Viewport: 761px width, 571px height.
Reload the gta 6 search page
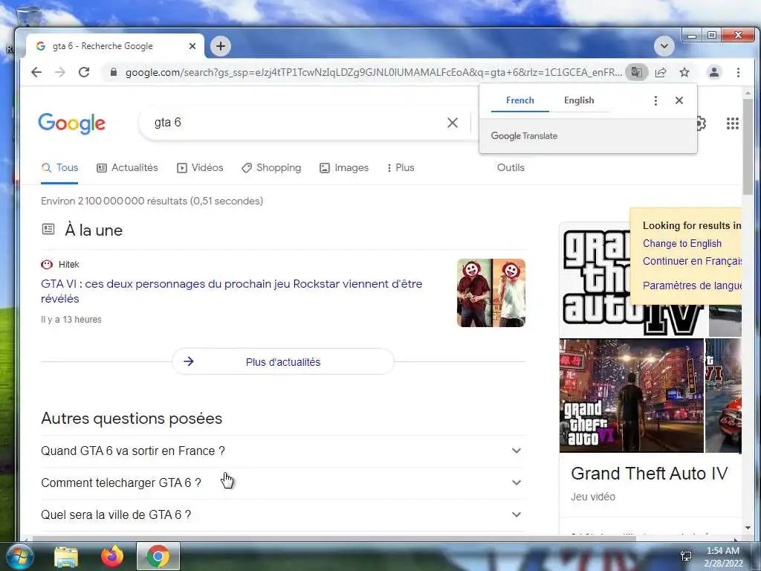84,72
